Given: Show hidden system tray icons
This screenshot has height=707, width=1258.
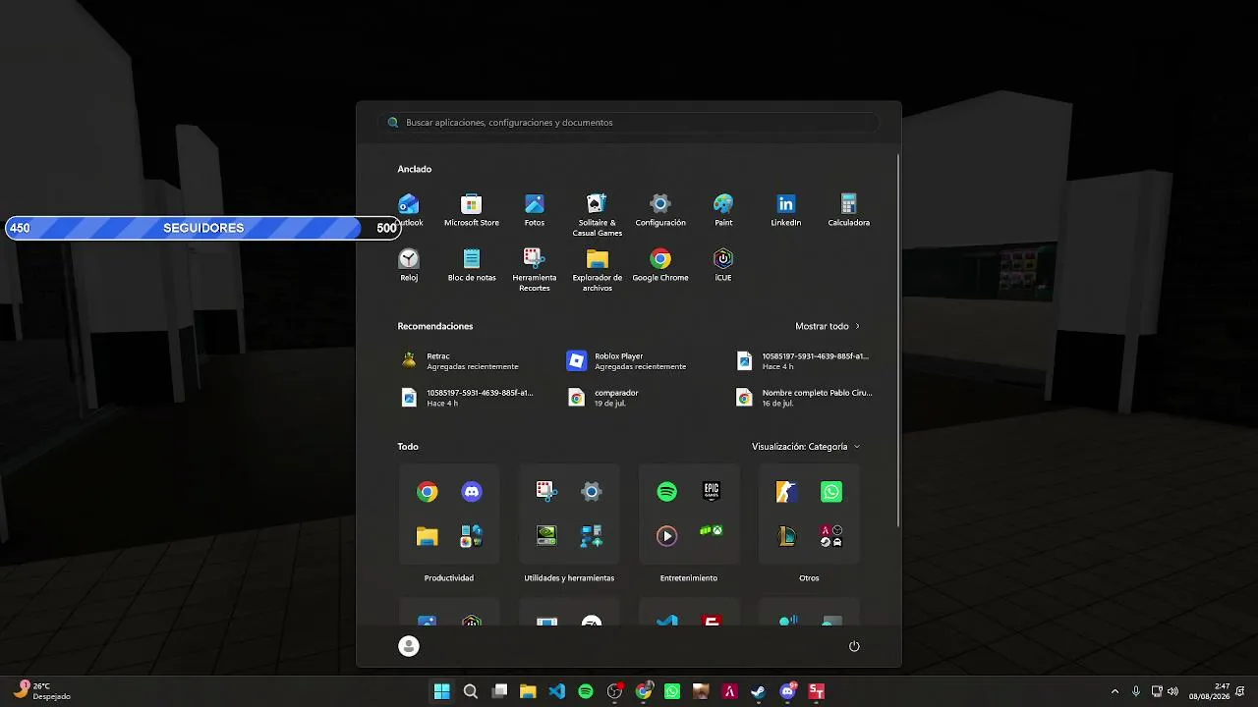Looking at the screenshot, I should 1115,691.
